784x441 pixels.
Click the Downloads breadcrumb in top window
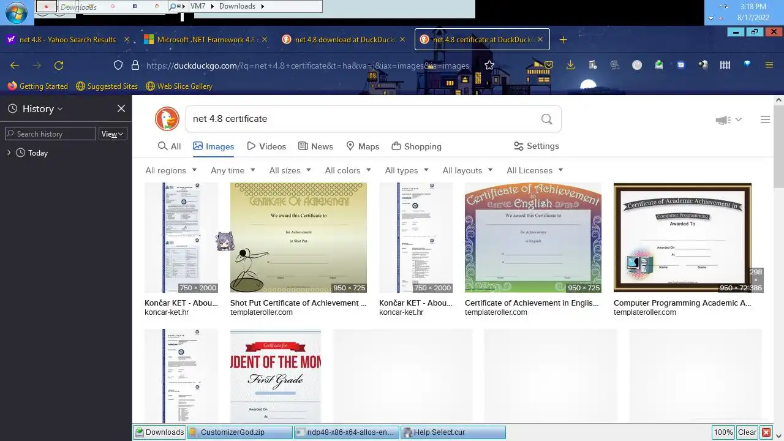pos(237,6)
